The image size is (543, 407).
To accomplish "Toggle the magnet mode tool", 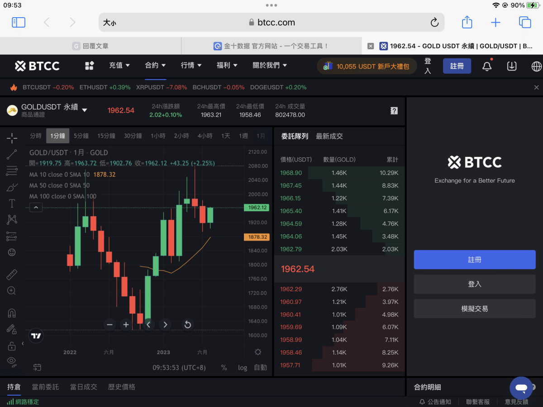I will click(12, 313).
